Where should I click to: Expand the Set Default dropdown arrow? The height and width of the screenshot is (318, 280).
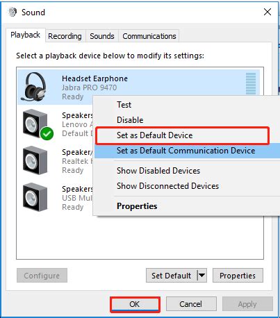(201, 276)
